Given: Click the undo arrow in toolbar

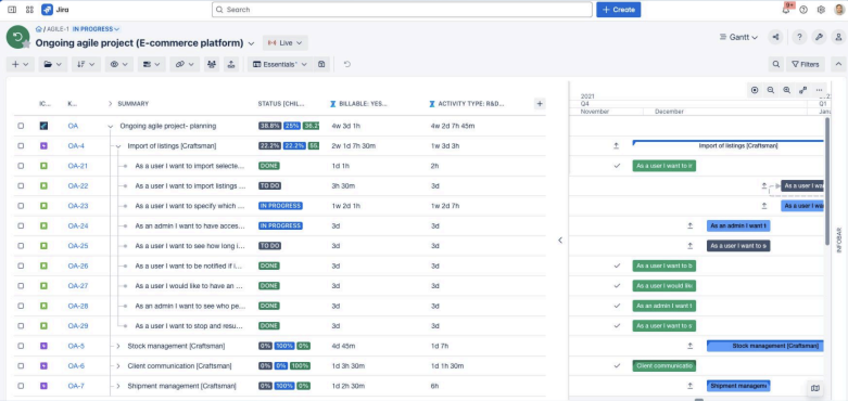Looking at the screenshot, I should tap(347, 64).
